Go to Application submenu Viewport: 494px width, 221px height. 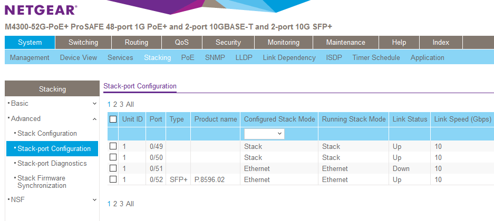427,57
